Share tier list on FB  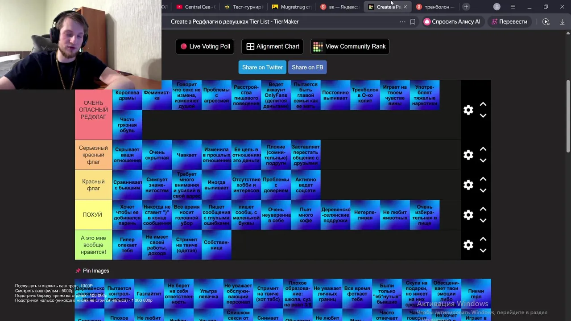[x=307, y=67]
